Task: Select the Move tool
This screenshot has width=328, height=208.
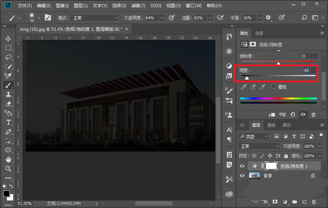Action: 8,39
